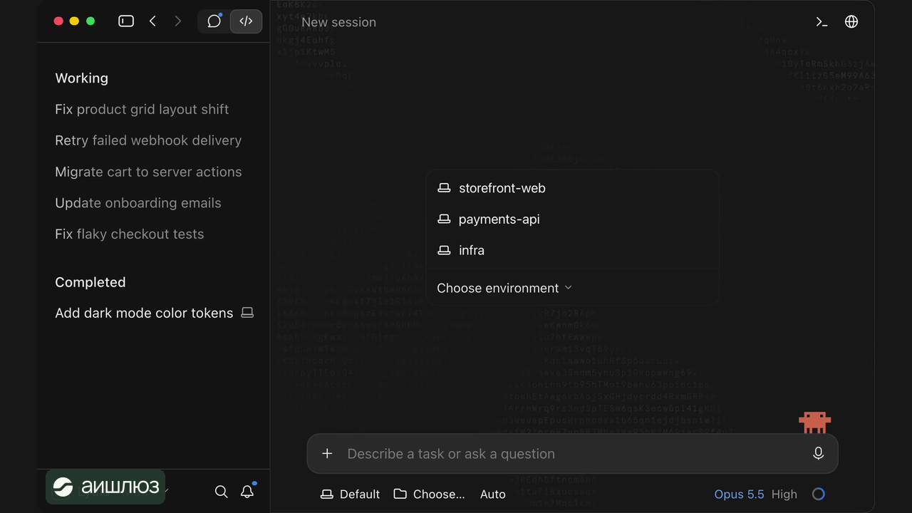Change the Opus 5.5 model
Screen dimensions: 912x513
pyautogui.click(x=739, y=494)
